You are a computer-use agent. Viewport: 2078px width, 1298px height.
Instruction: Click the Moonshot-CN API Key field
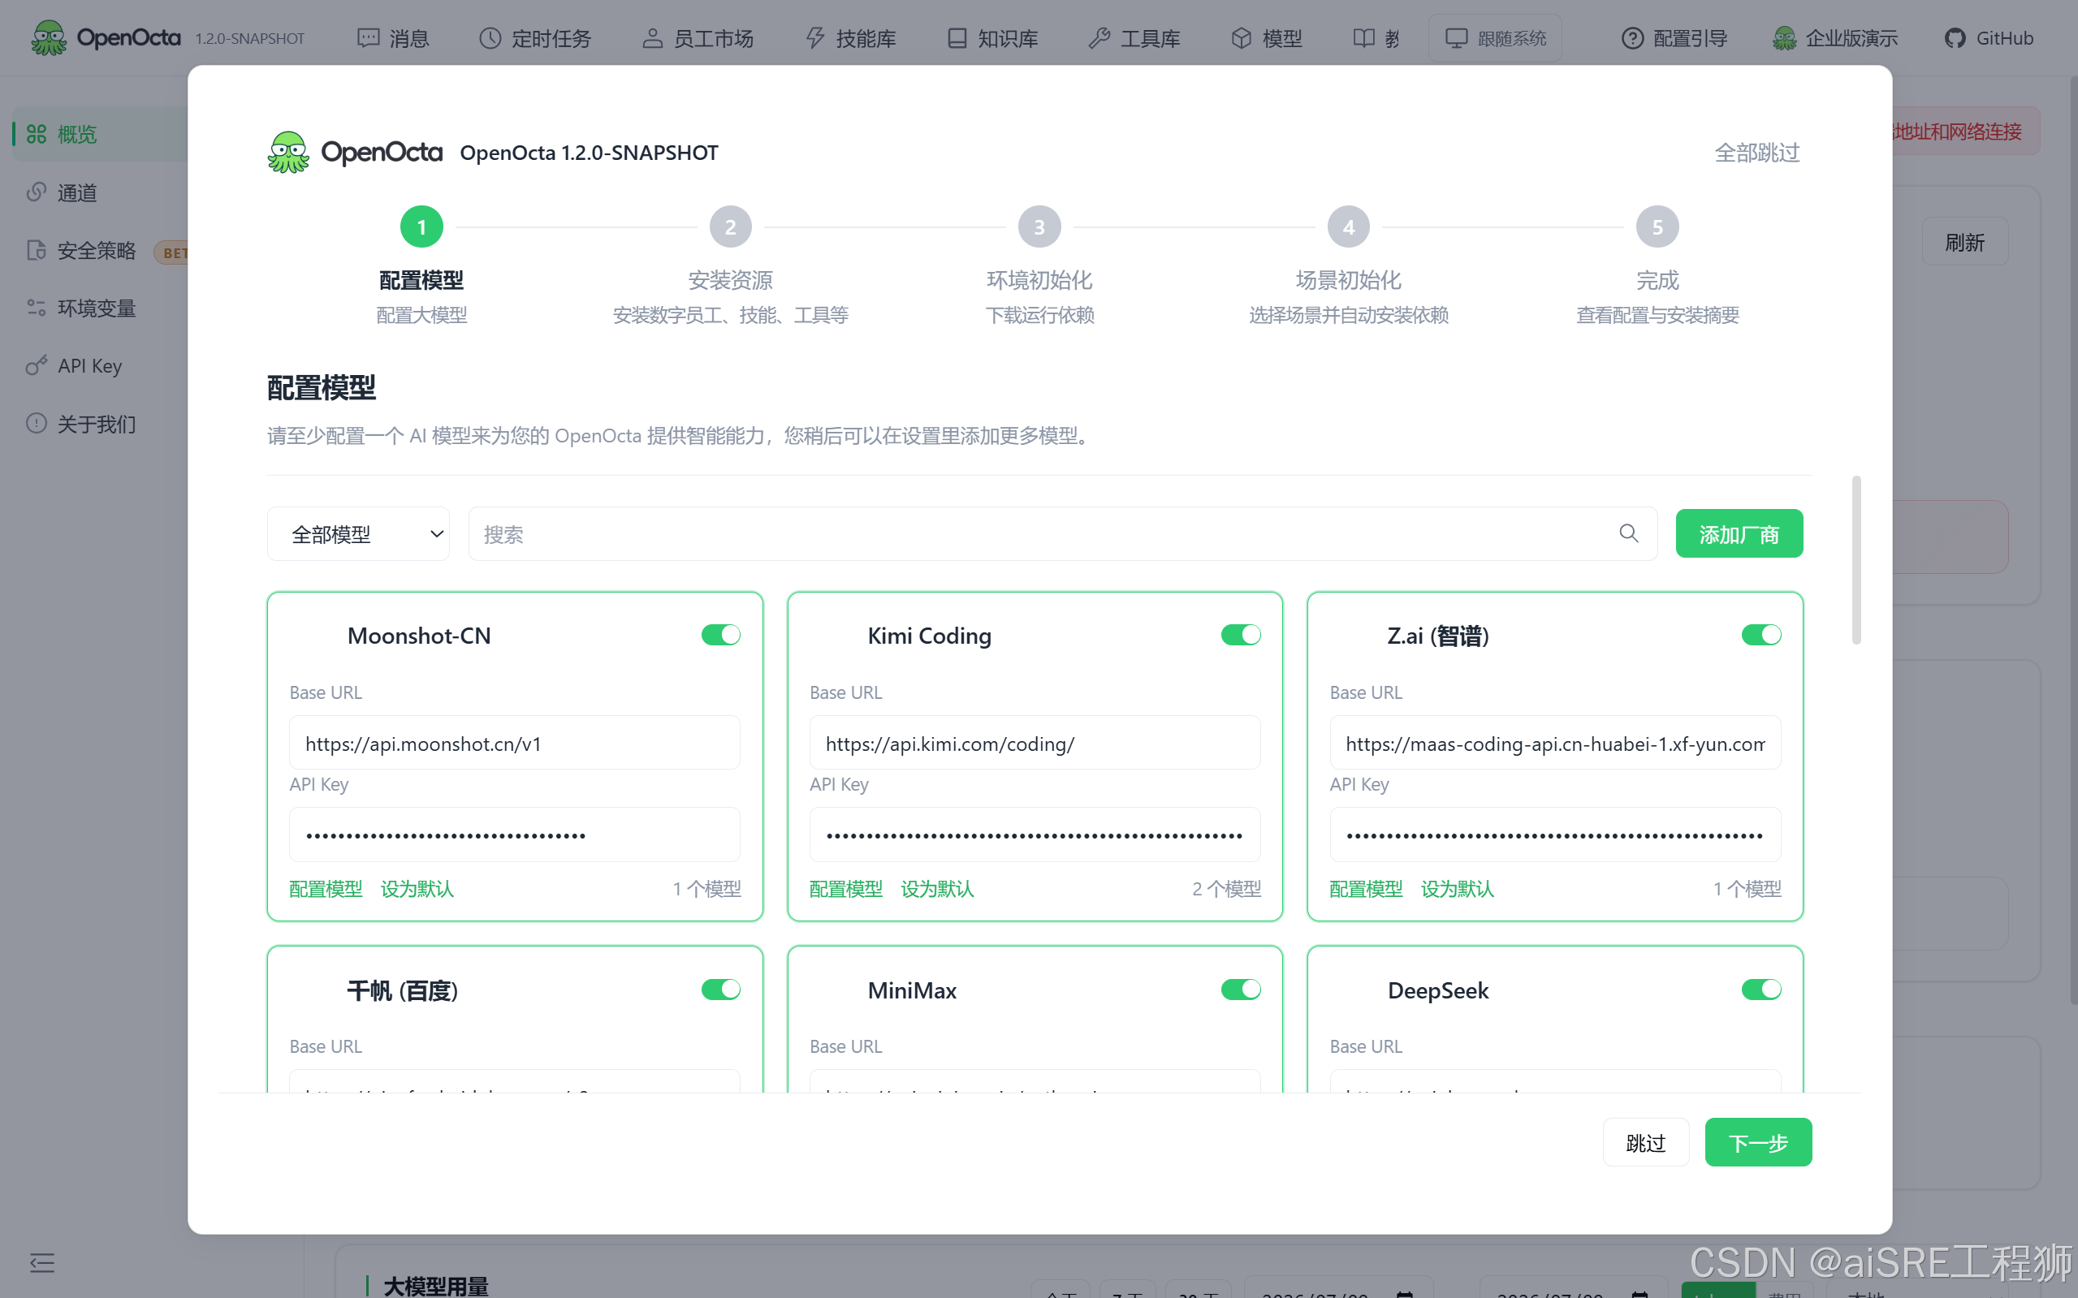coord(515,834)
